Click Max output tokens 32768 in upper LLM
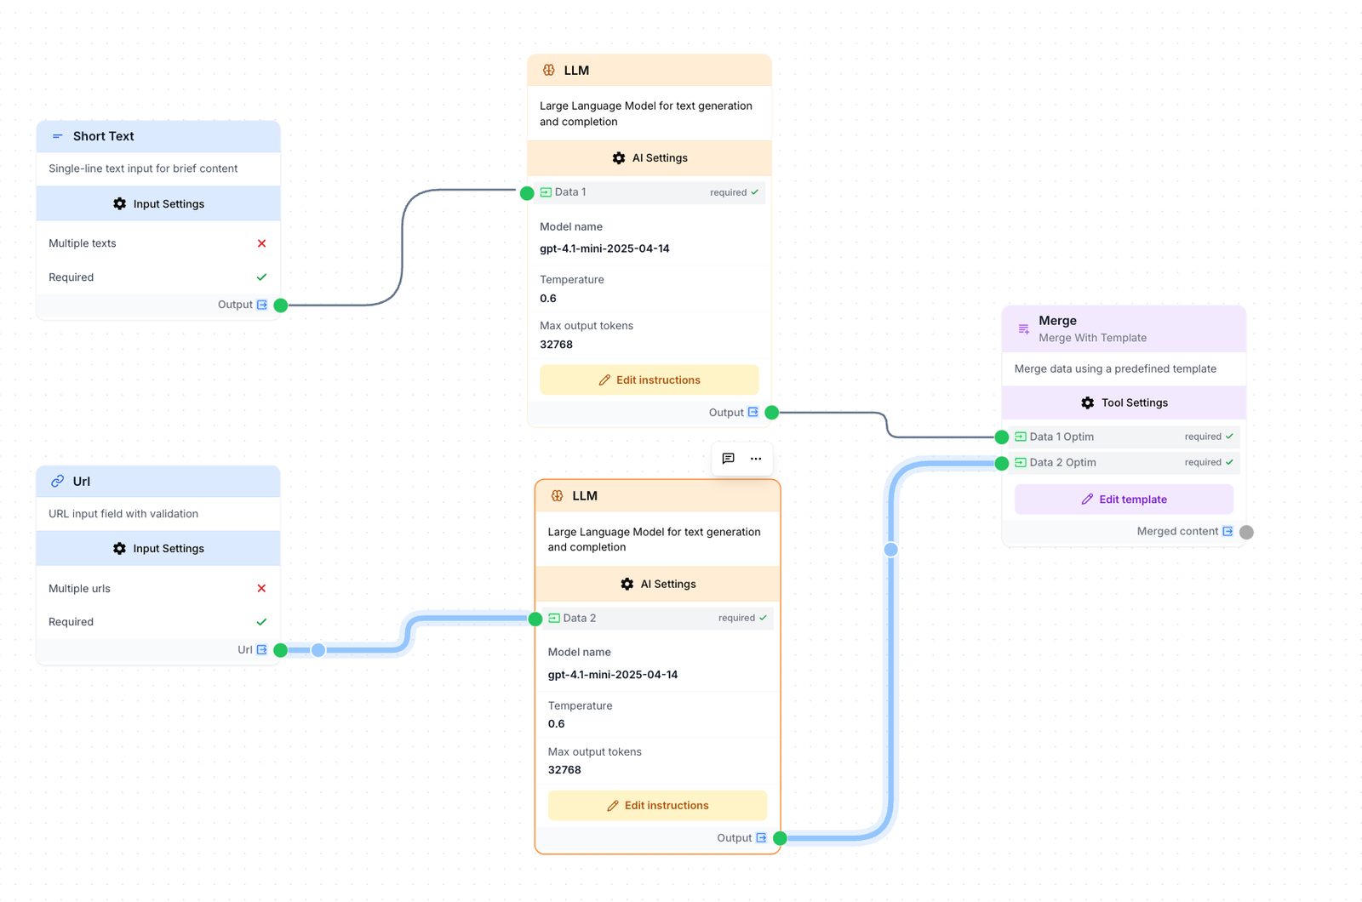This screenshot has width=1362, height=902. (556, 345)
